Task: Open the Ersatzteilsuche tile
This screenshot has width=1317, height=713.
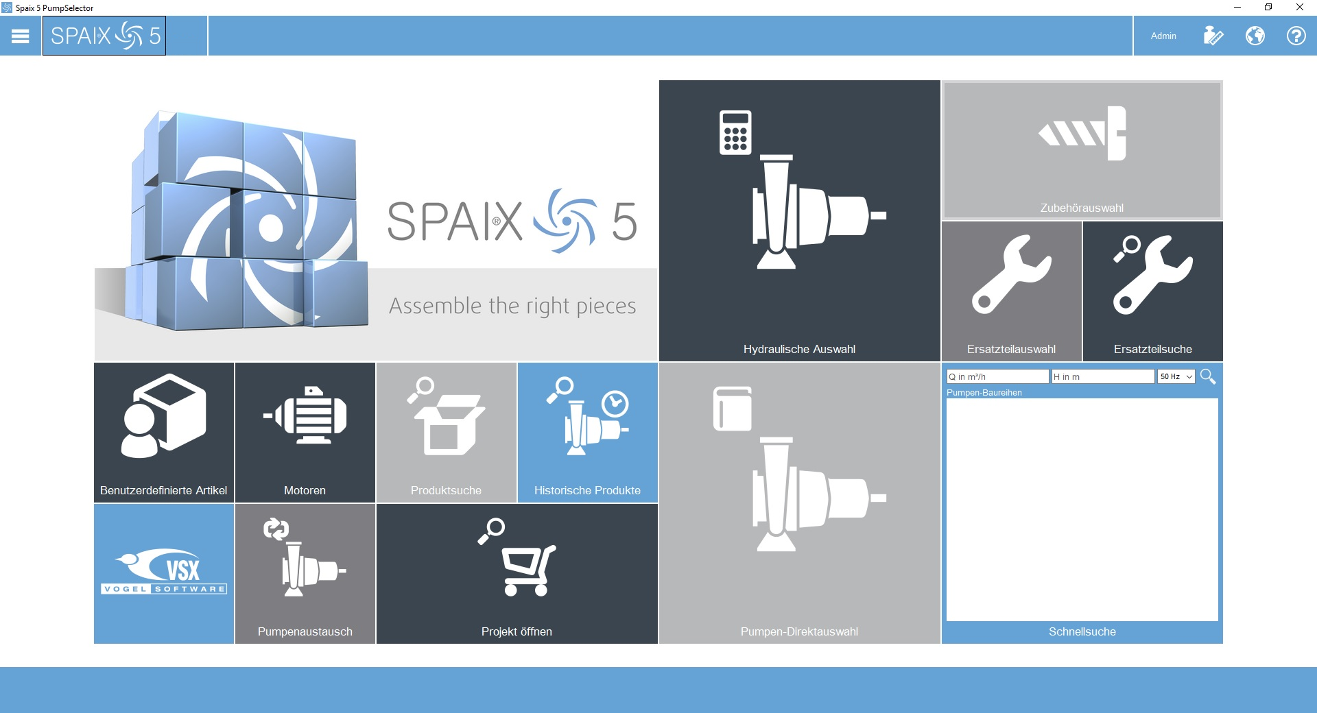Action: tap(1152, 291)
